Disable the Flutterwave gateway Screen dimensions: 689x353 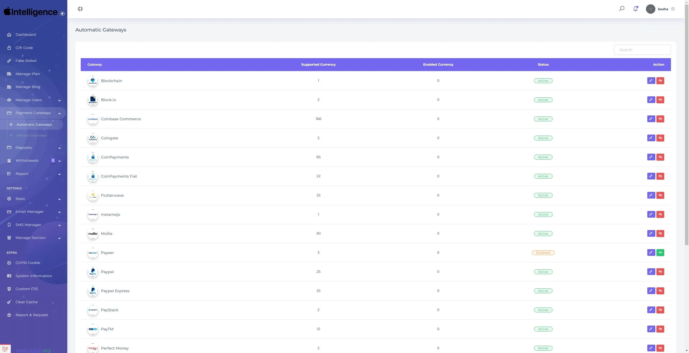(660, 195)
